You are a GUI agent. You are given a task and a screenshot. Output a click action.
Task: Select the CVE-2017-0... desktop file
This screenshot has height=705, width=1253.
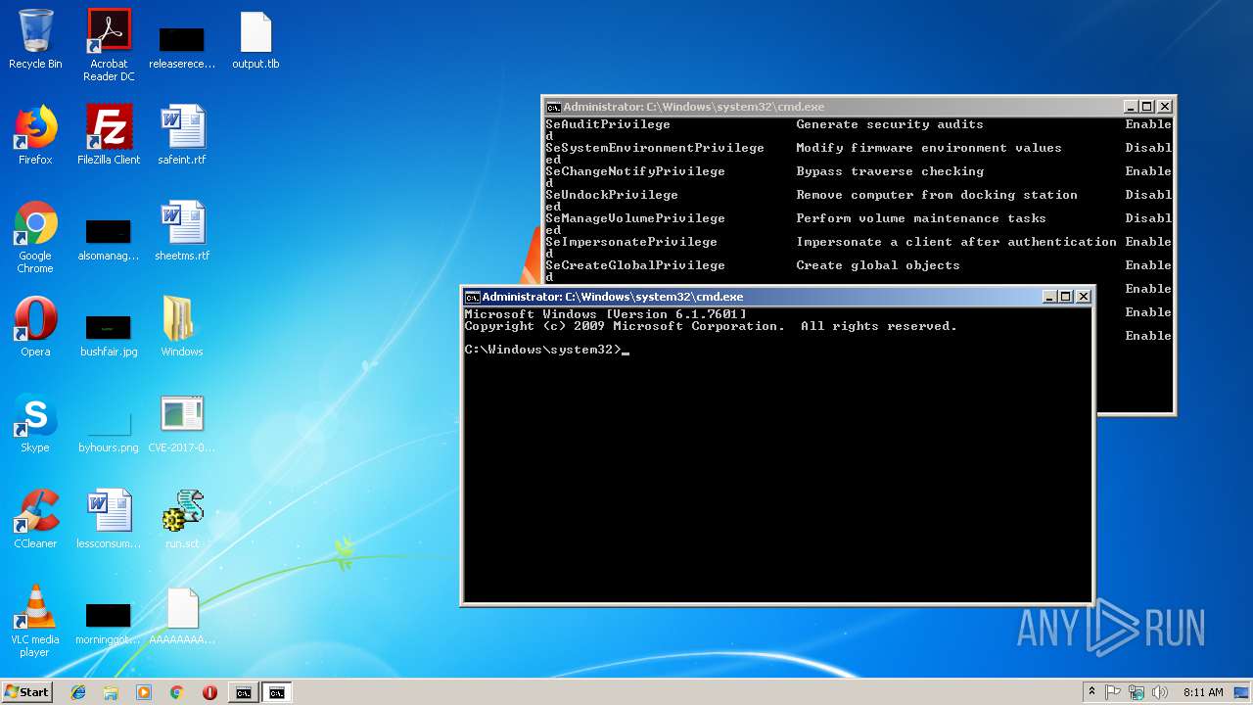[182, 424]
